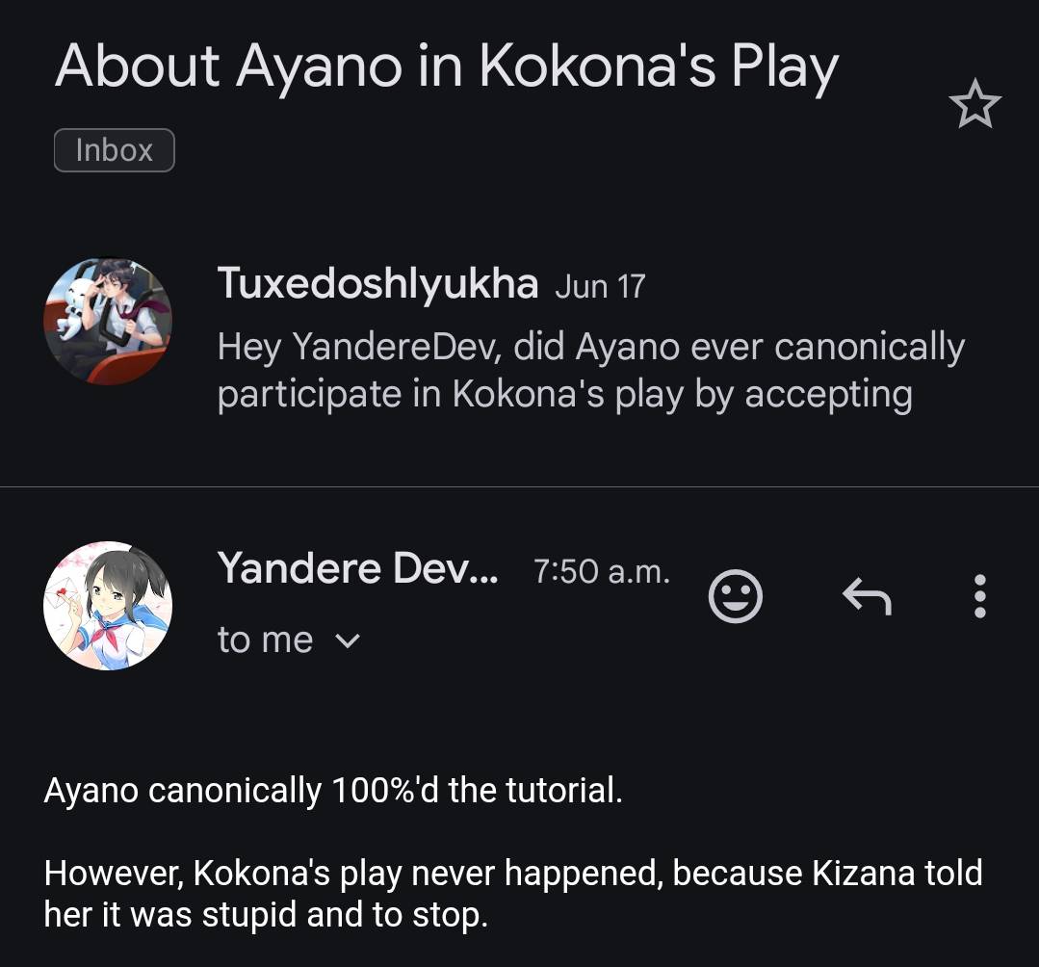Reply to Yandere Dev's message
Image resolution: width=1039 pixels, height=967 pixels.
(867, 597)
